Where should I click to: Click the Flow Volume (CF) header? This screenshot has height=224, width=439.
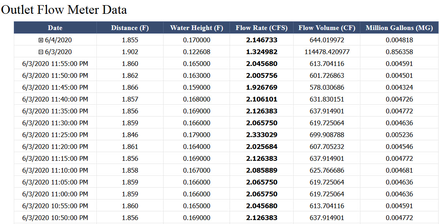tap(326, 28)
